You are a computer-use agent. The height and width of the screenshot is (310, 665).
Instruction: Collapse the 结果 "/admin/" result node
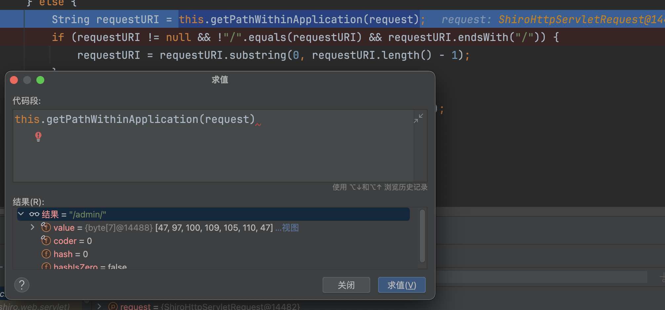(21, 214)
